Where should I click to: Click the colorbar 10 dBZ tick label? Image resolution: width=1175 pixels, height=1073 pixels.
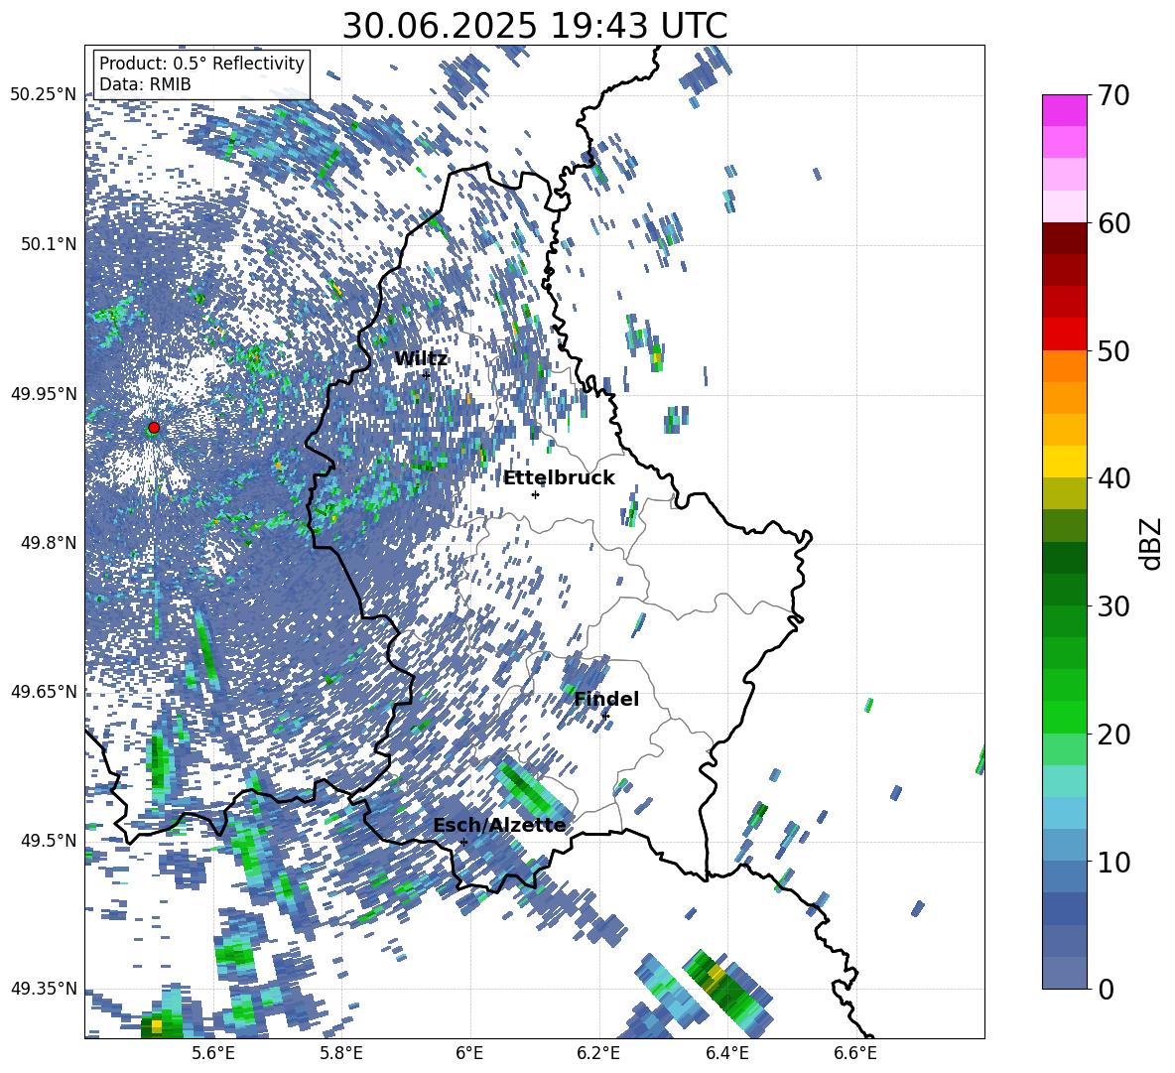(1114, 863)
